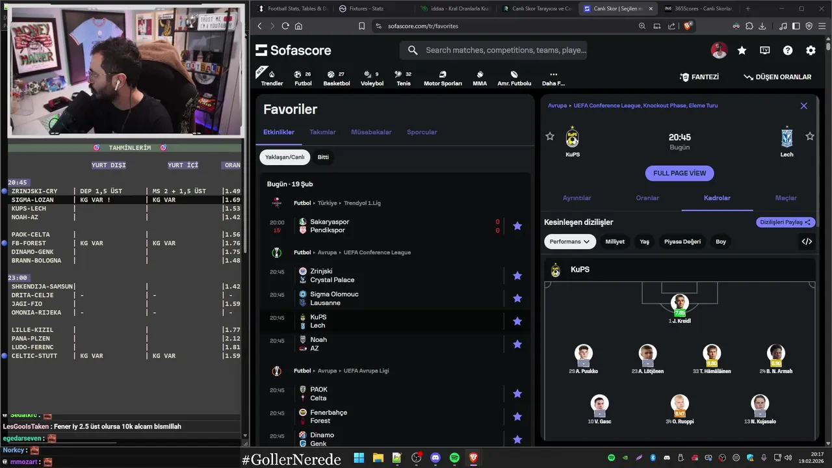Unfavorite the PAOK vs Celta match

[517, 393]
